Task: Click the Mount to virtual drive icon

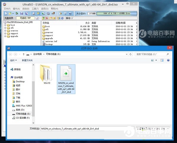Action: tap(48, 14)
